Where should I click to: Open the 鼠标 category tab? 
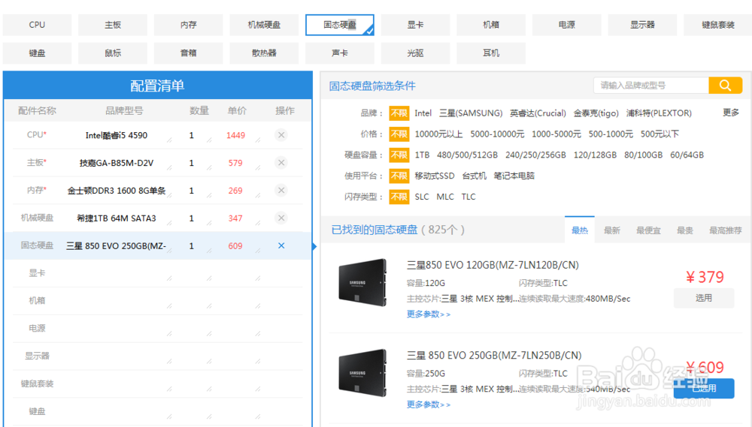point(113,53)
